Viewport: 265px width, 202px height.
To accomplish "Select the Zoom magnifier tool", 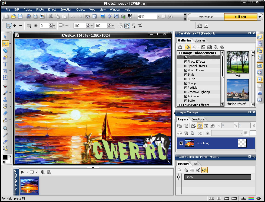I will (x=5, y=128).
